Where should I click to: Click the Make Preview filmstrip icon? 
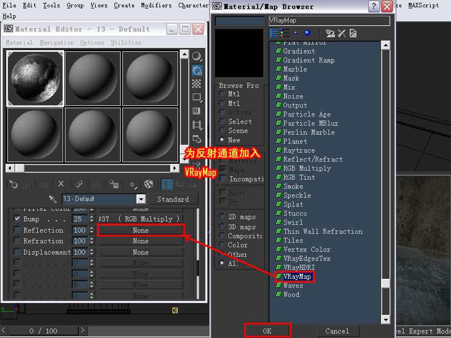click(197, 125)
